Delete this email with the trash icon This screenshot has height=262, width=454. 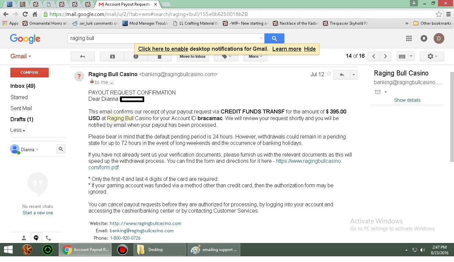[x=160, y=56]
